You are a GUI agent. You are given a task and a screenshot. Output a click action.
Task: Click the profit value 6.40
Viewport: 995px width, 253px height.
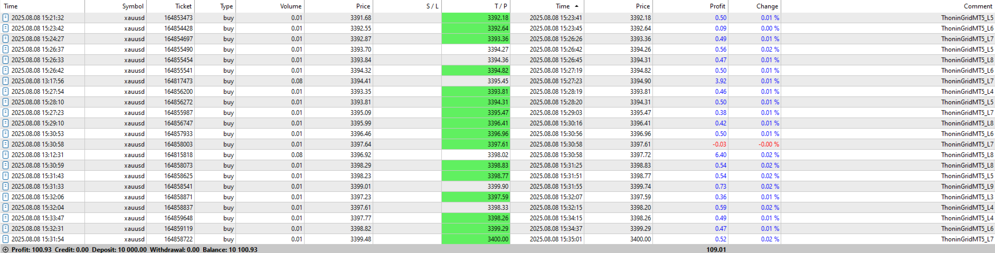point(721,155)
